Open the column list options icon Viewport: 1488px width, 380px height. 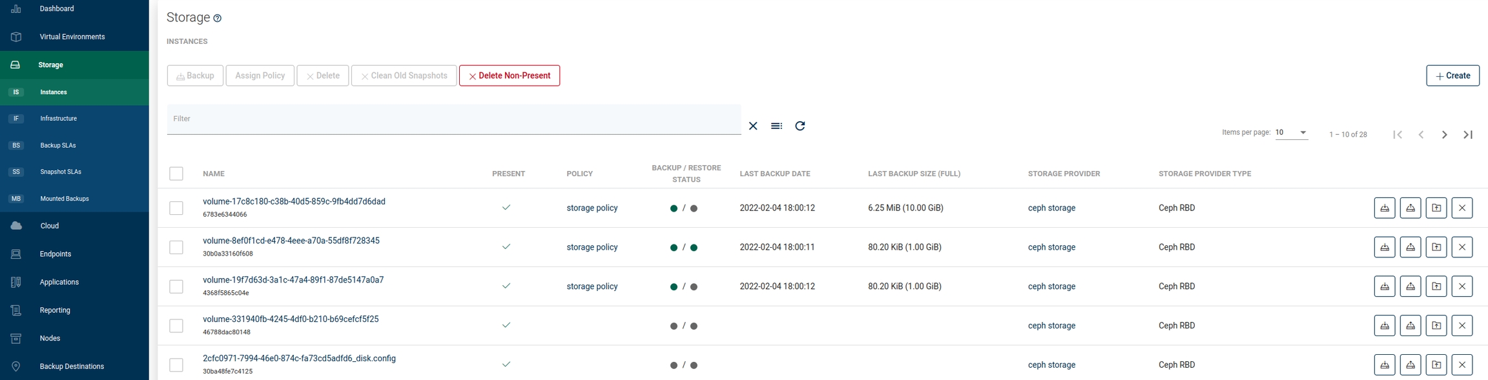coord(776,126)
